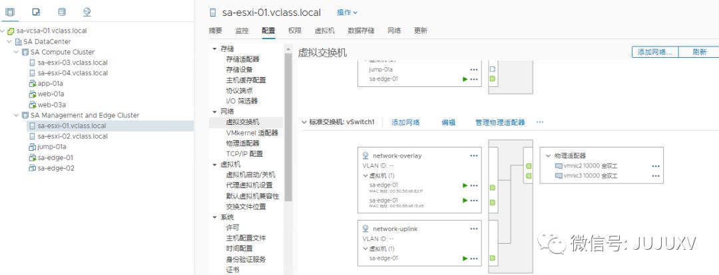Open the jump-01a ellipsis menu in switch diagram
719x275 pixels.
474,70
